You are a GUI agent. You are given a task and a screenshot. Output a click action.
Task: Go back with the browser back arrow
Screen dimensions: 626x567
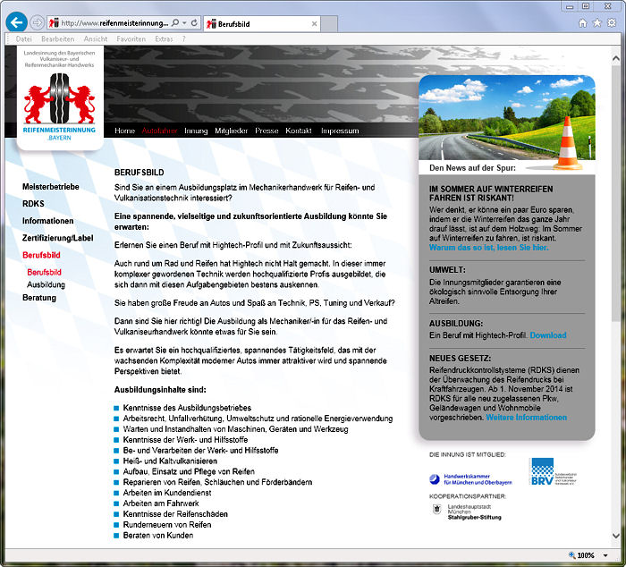click(x=16, y=22)
